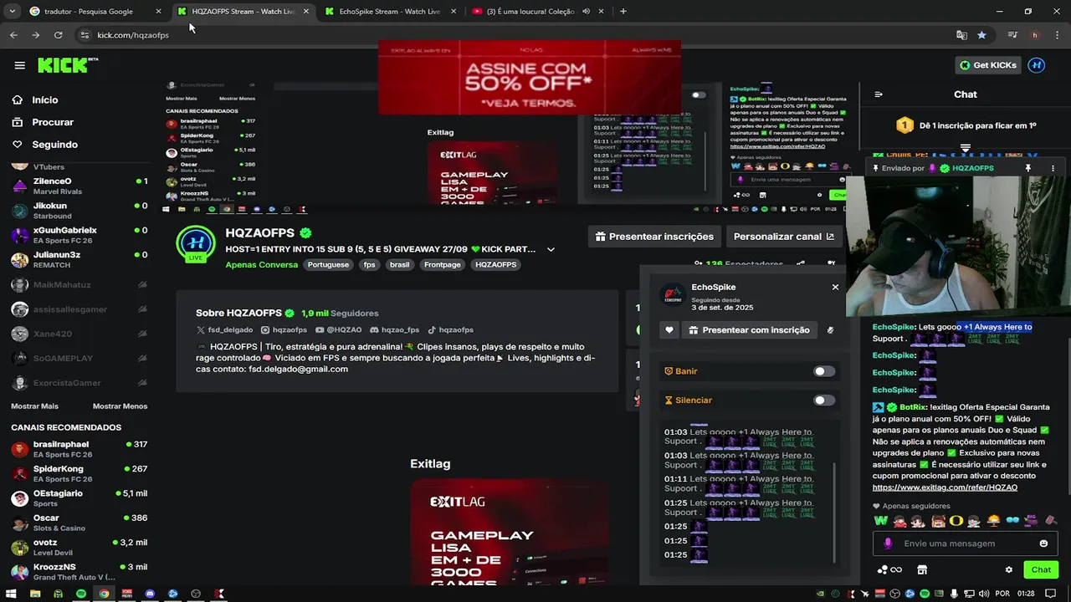Go to Início in the sidebar

44,100
